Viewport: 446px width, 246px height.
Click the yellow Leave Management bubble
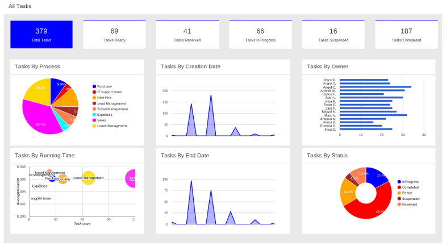point(88,178)
